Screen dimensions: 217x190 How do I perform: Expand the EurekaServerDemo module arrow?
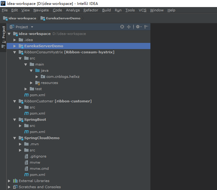[x=14, y=46]
